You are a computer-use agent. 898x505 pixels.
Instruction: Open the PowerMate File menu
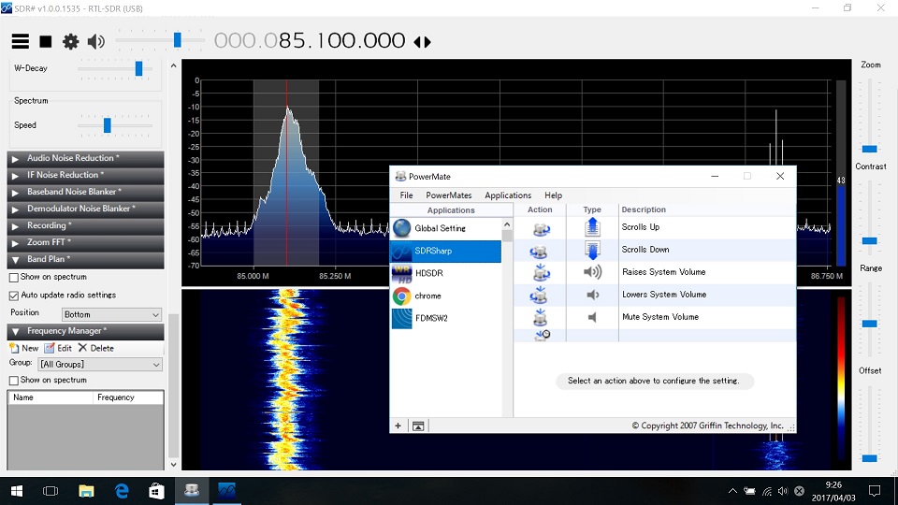click(x=406, y=195)
